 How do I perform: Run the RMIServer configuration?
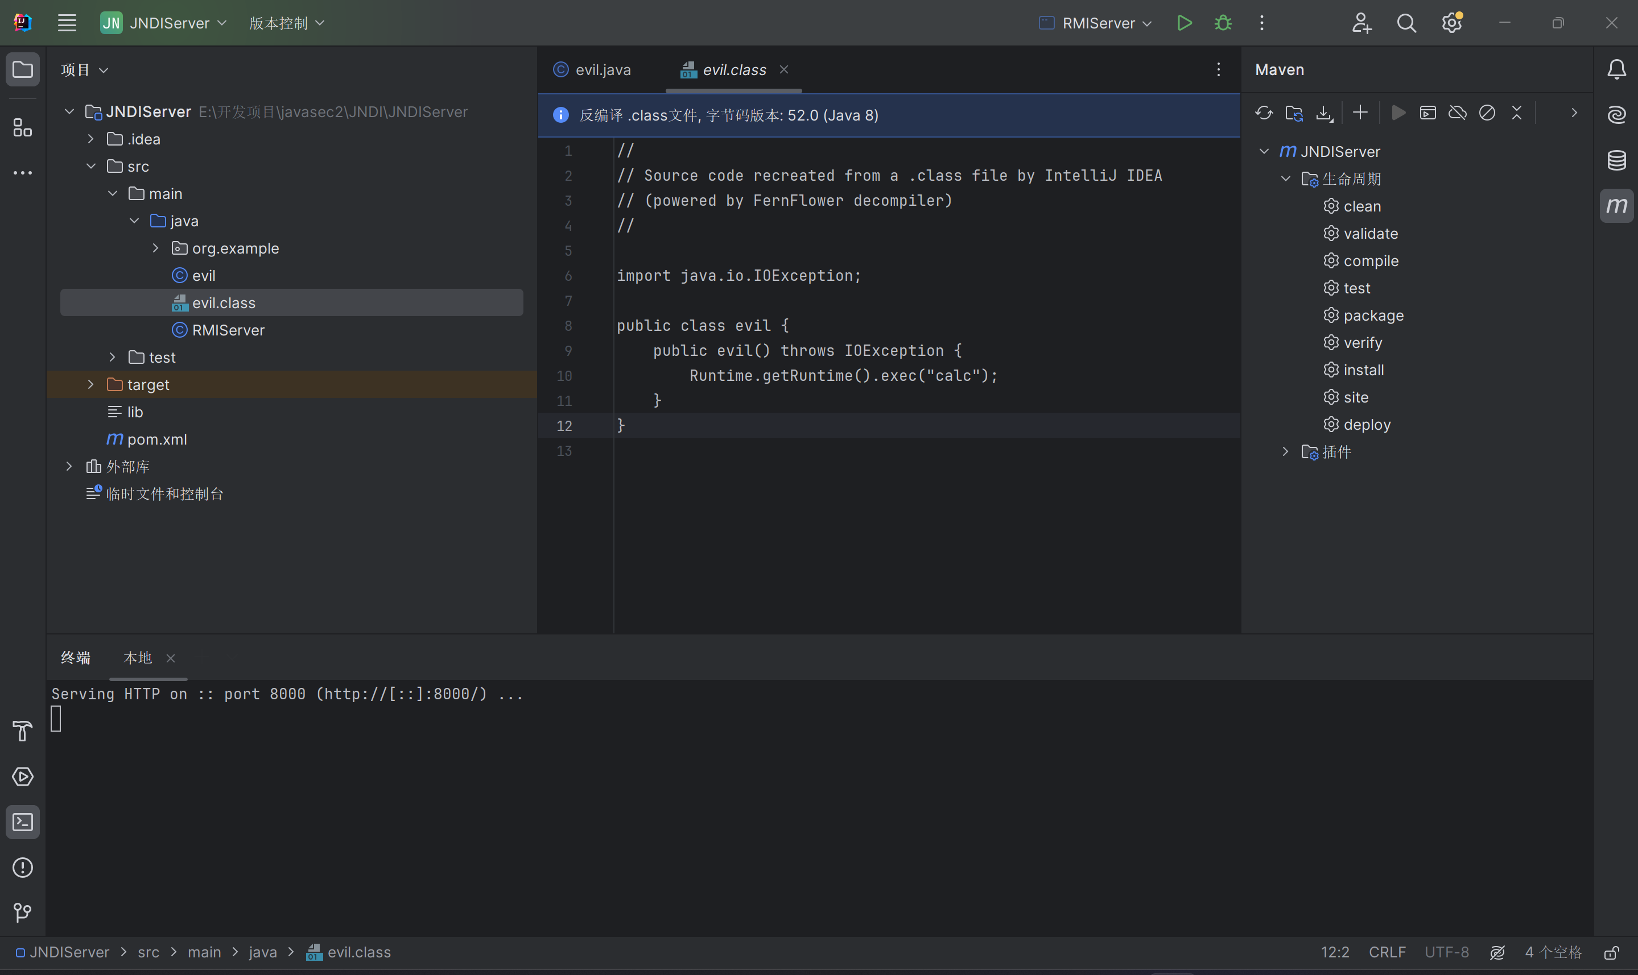point(1184,23)
